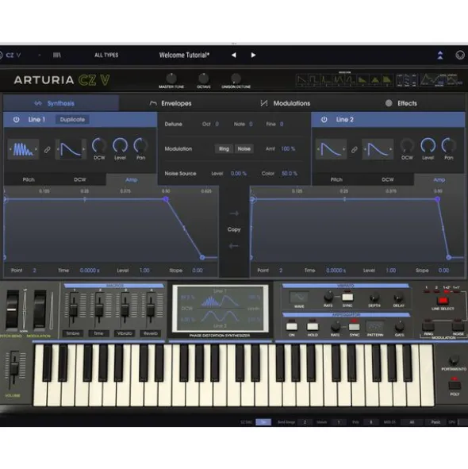Select the Synthesis tab
This screenshot has height=469, width=468.
point(61,103)
